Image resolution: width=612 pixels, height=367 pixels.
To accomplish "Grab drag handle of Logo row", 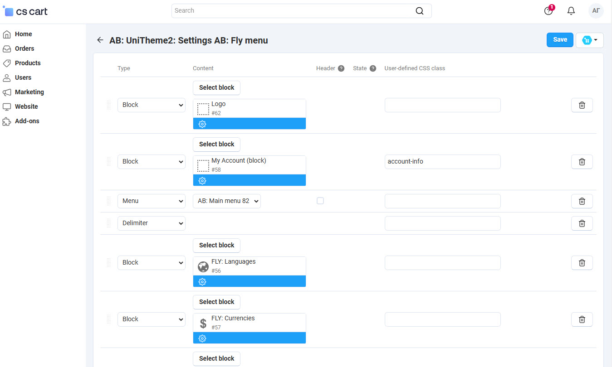I will click(108, 105).
